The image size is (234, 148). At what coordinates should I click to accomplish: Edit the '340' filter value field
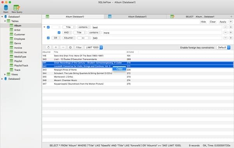coord(157,38)
